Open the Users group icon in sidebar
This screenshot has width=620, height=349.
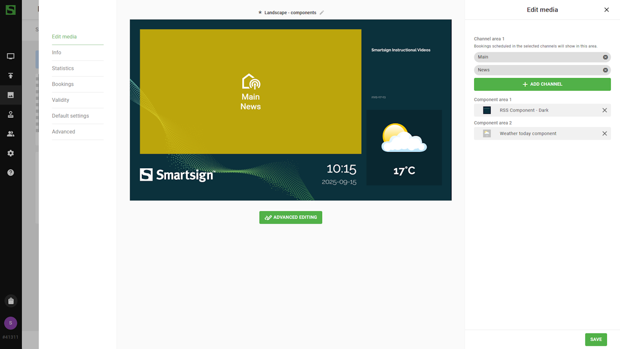[11, 134]
